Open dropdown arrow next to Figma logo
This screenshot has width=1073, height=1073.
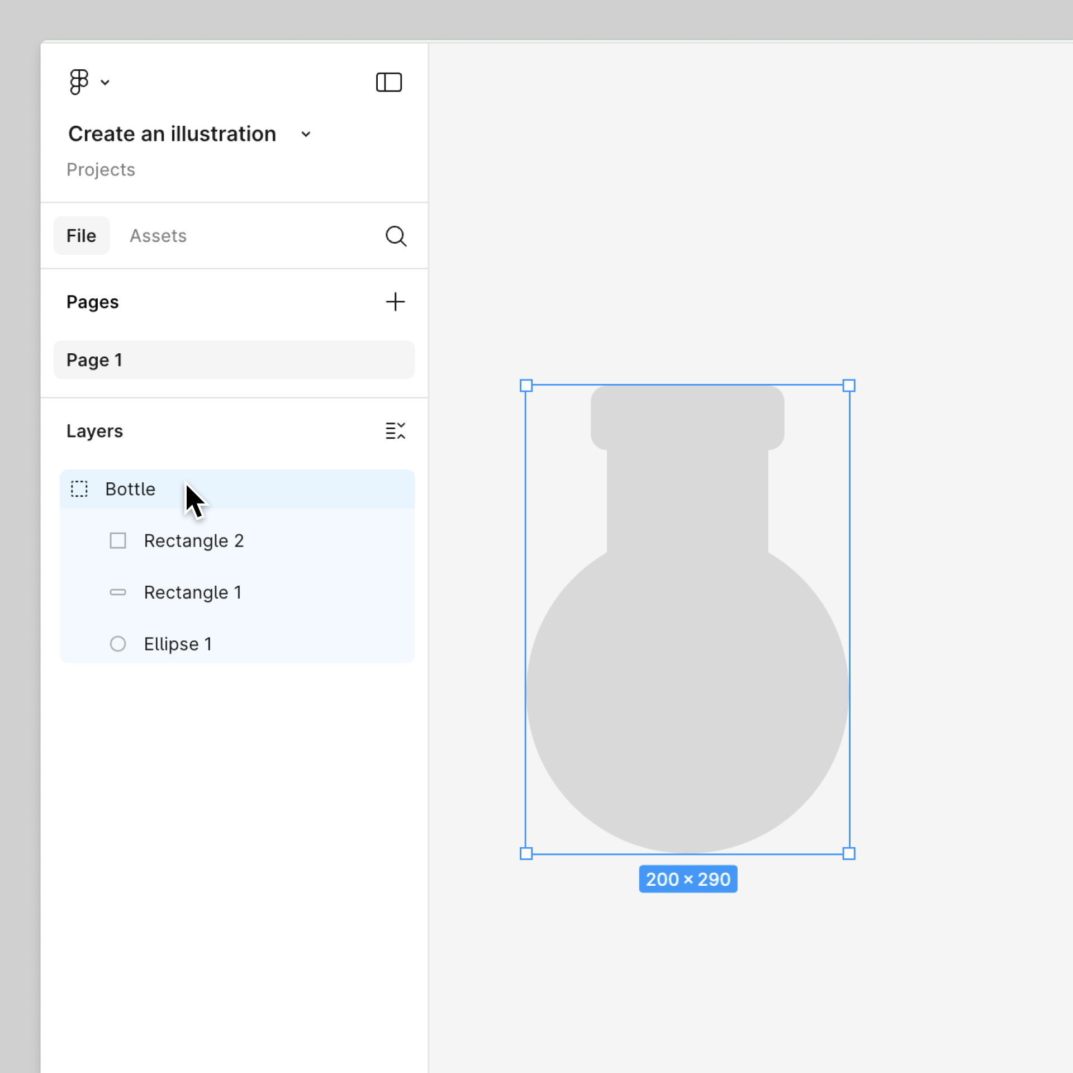click(105, 83)
